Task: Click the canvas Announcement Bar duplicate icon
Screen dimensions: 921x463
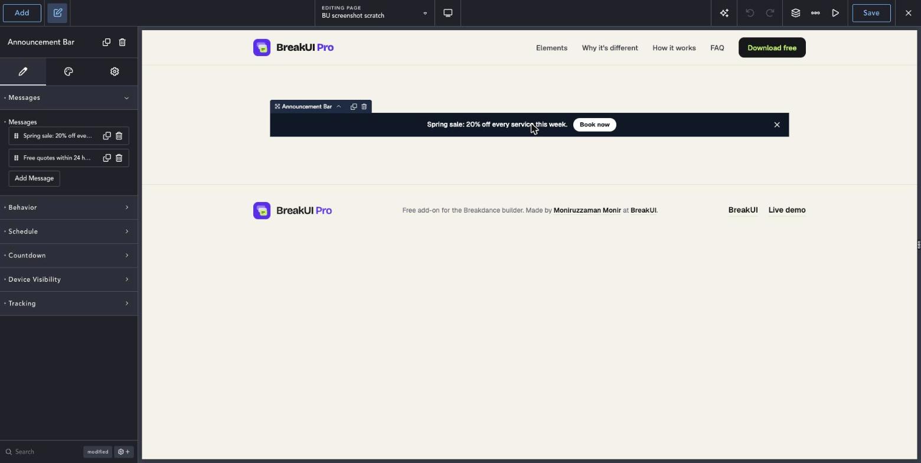Action: (354, 106)
